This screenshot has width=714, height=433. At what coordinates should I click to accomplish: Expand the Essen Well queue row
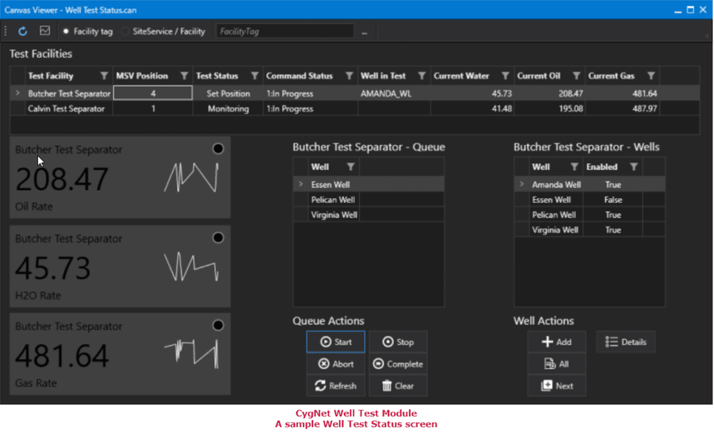[x=300, y=184]
